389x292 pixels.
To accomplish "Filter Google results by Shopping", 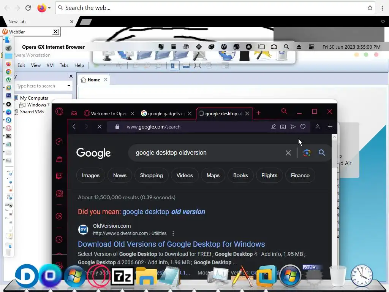I will click(151, 175).
